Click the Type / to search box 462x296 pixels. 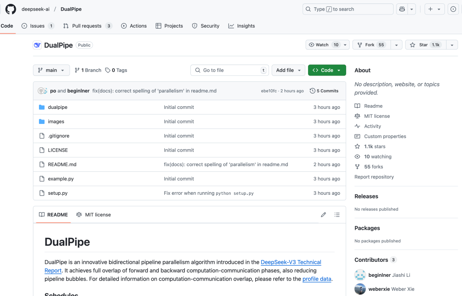[348, 9]
